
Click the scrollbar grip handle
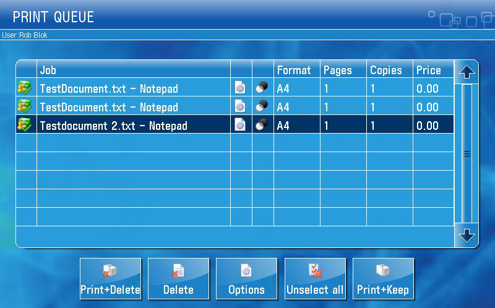467,154
